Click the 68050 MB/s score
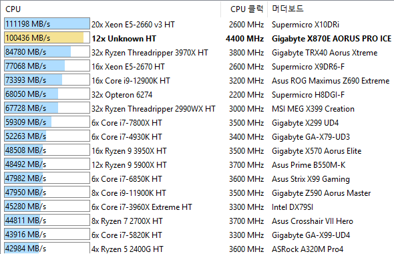 click(x=25, y=94)
